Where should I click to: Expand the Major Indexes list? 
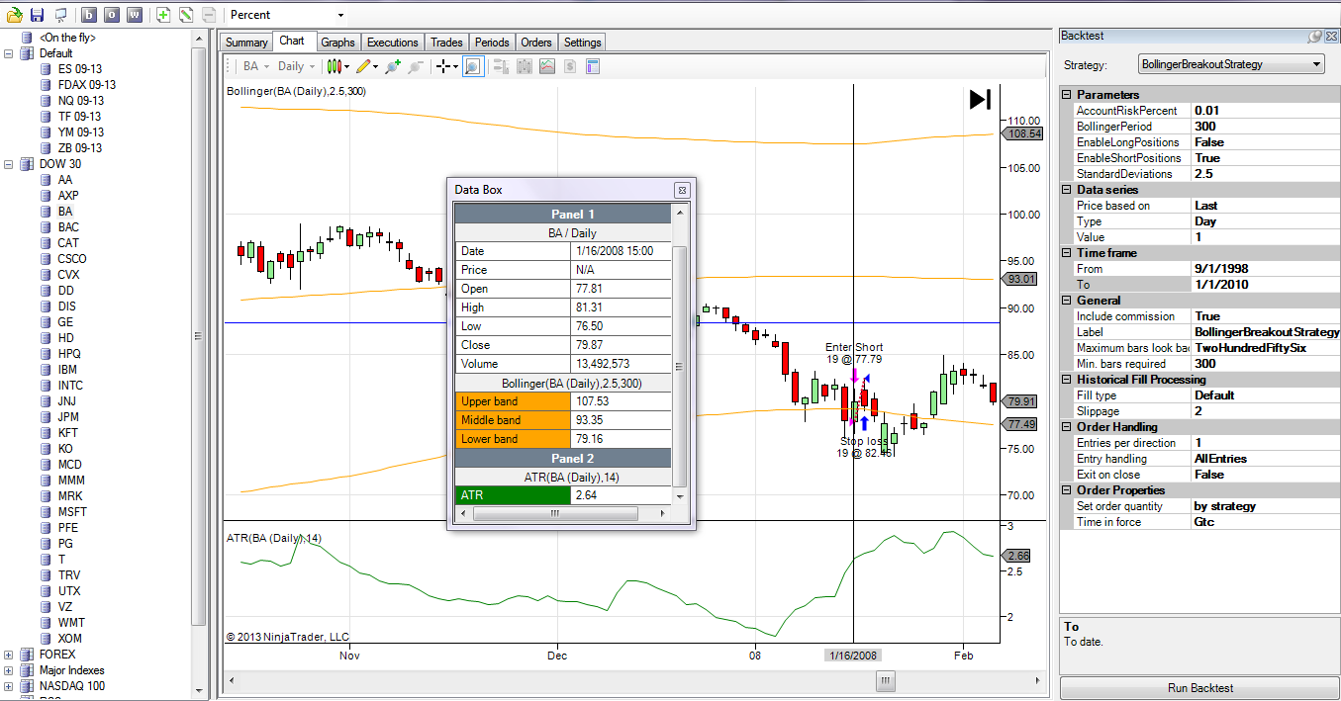pyautogui.click(x=9, y=670)
